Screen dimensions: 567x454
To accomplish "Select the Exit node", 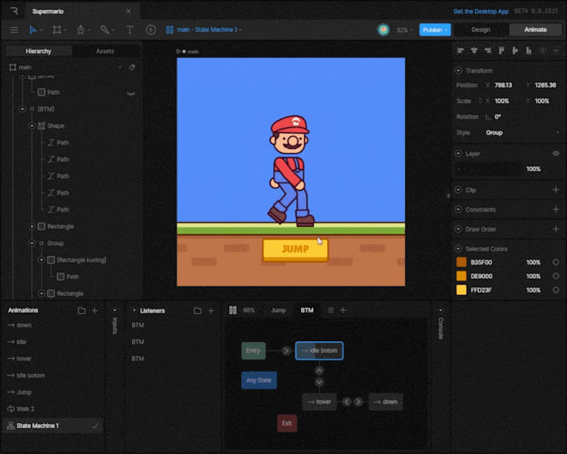I will pyautogui.click(x=287, y=423).
